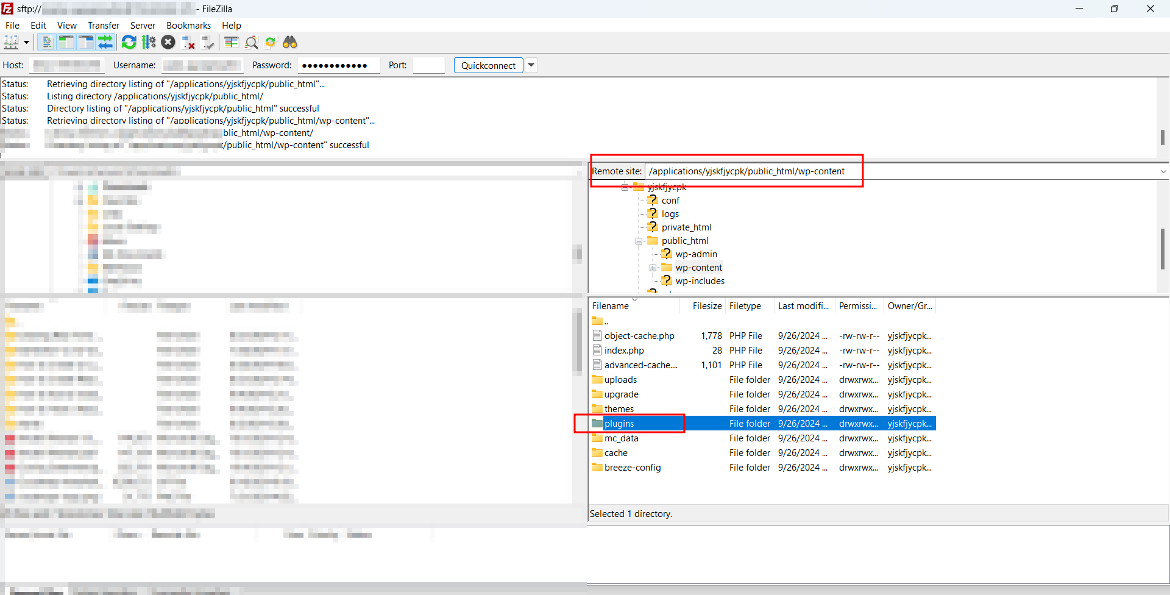Search for files with binoculars icon
The image size is (1170, 595).
tap(290, 42)
